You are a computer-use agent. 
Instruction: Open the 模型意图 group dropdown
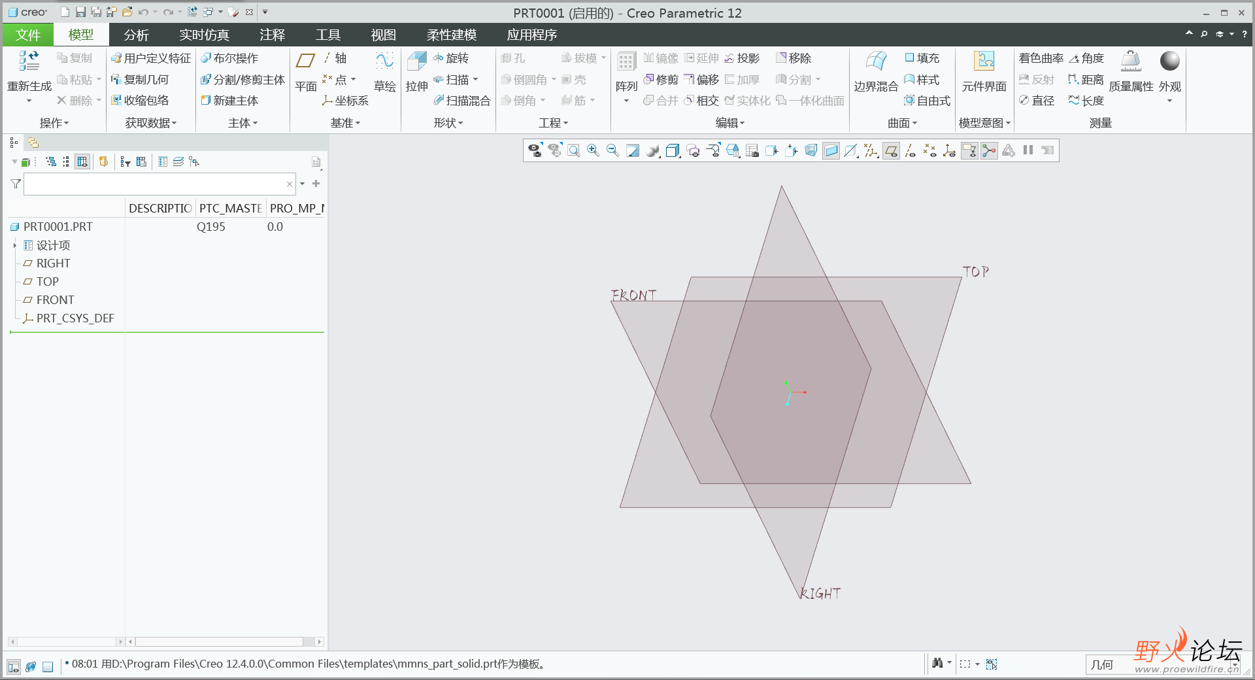point(984,123)
